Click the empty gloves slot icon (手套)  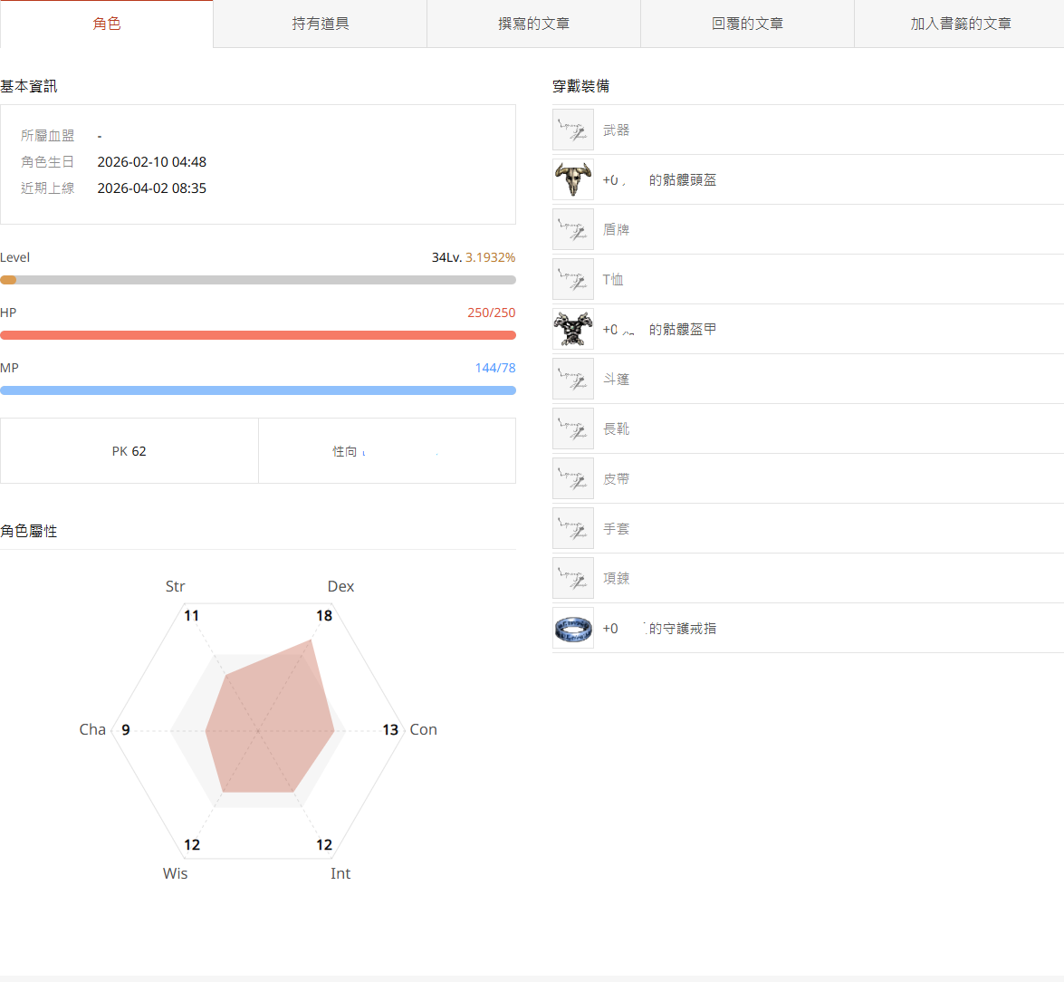(x=573, y=528)
